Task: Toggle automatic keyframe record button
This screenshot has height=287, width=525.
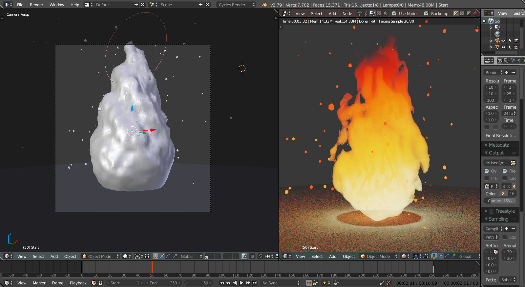Action: [309, 283]
